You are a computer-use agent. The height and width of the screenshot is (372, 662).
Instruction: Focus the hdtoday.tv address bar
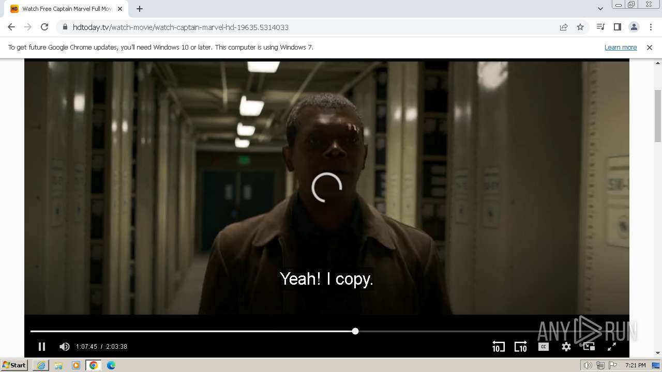tap(310, 27)
